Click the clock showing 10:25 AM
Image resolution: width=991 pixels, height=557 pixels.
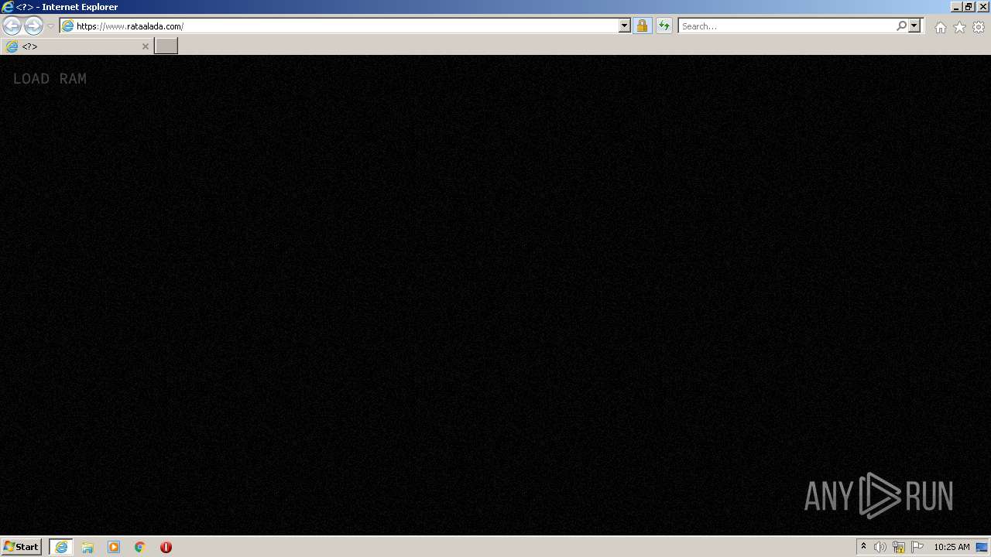click(x=952, y=547)
